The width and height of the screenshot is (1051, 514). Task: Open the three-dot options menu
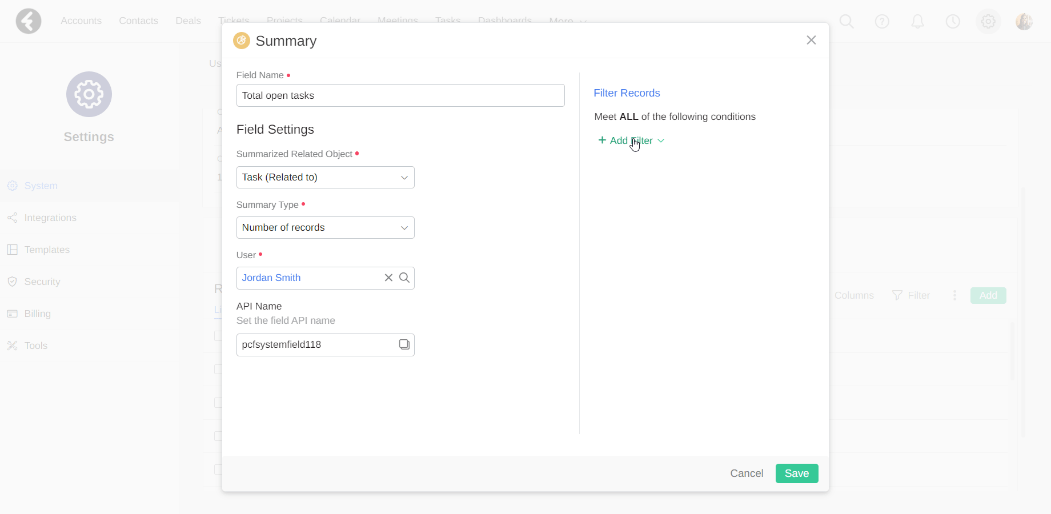954,295
